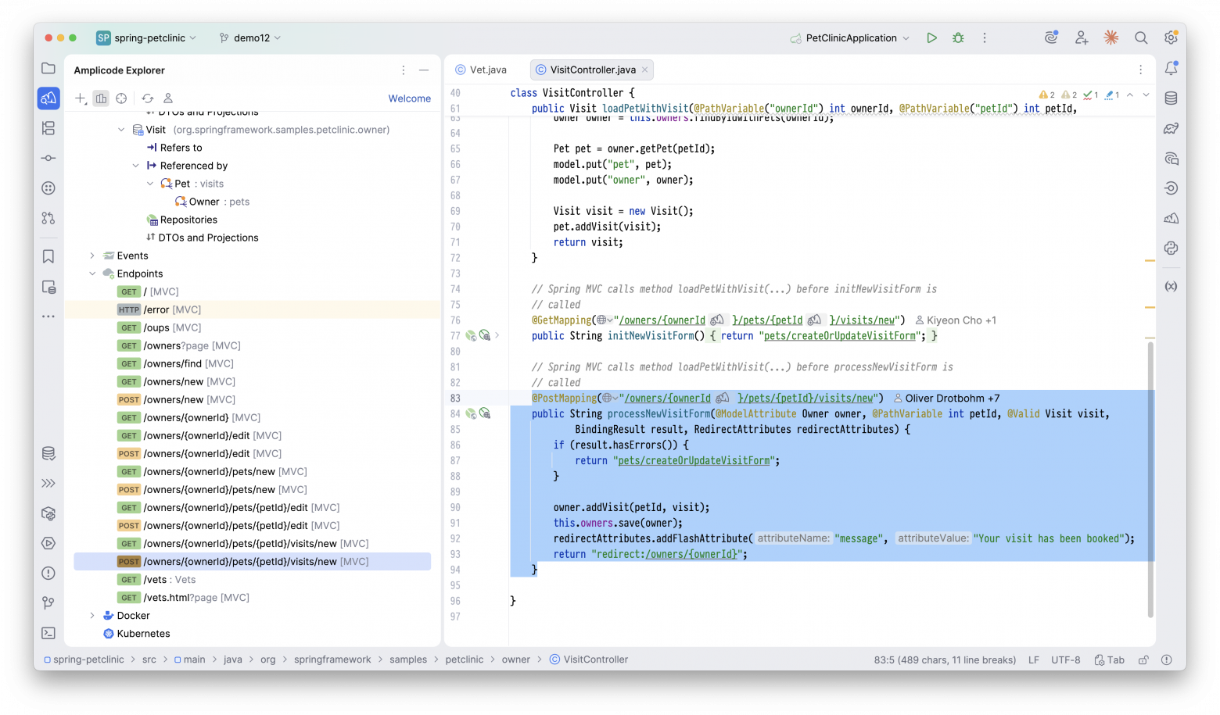Switch to the Vet.java tab
Screen dimensions: 1220x715
[481, 70]
